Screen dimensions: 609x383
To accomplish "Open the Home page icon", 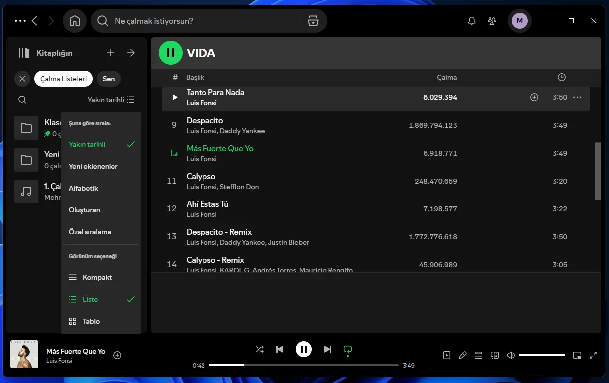I will [x=75, y=21].
